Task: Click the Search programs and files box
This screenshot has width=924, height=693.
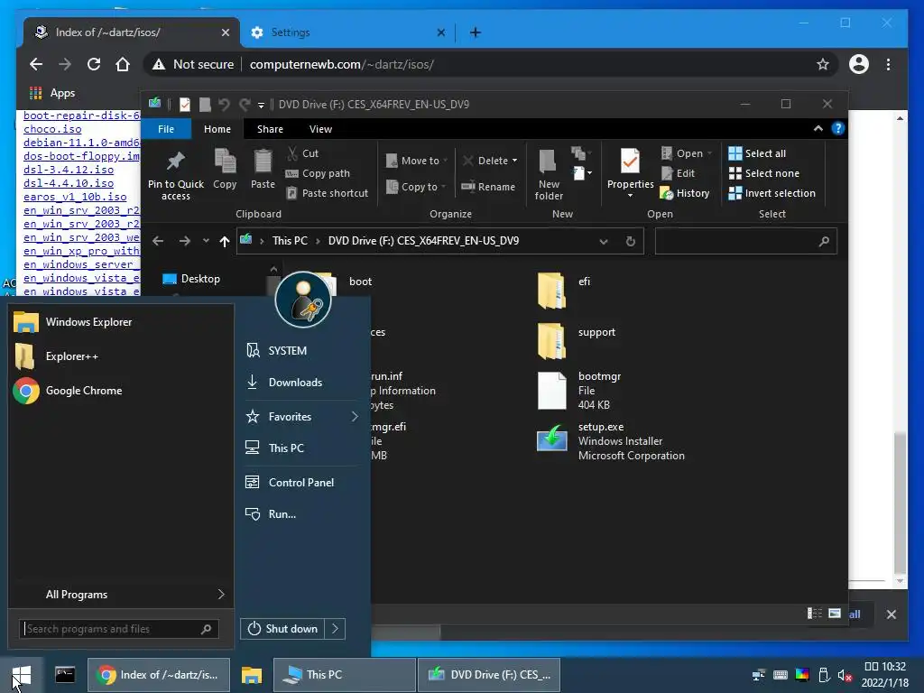Action: coord(119,629)
